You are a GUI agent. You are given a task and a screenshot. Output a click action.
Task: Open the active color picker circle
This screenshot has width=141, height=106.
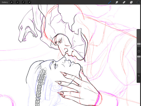[138, 2]
